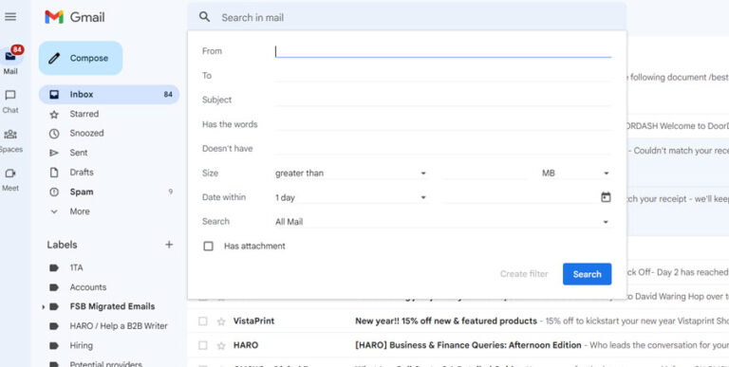729x367 pixels.
Task: Expand the More folders list
Action: [x=109, y=211]
